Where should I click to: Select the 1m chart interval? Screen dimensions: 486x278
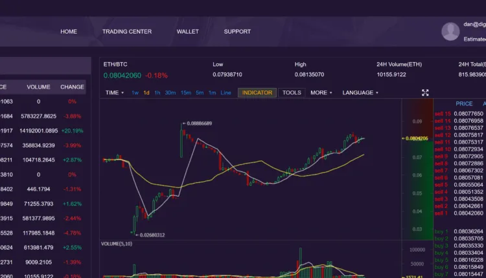[x=212, y=92]
